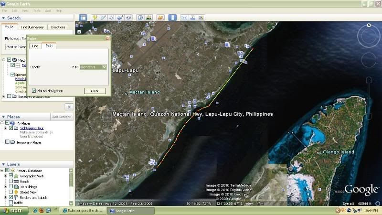This screenshot has height=215, width=382.
Task: Close the Ruler dialog
Action: click(x=108, y=38)
